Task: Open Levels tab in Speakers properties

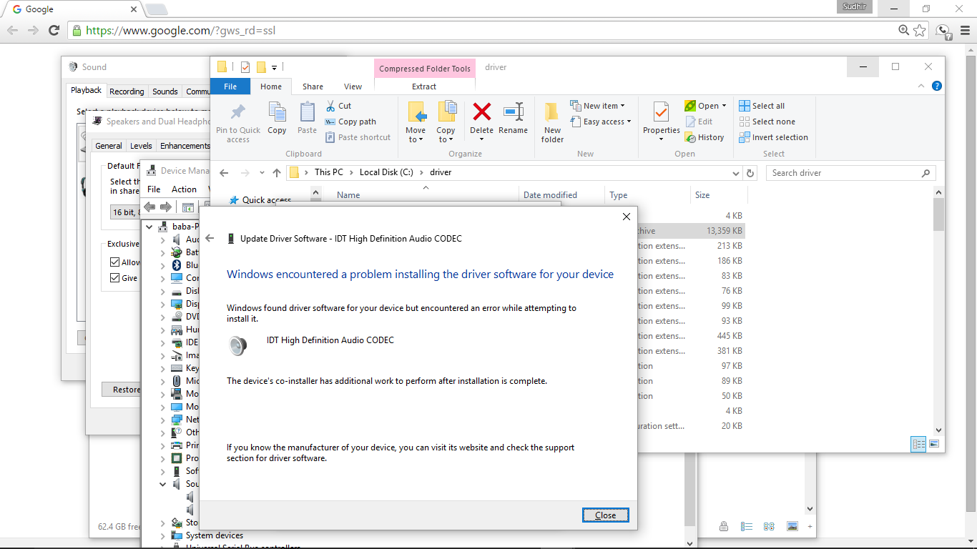Action: (141, 146)
